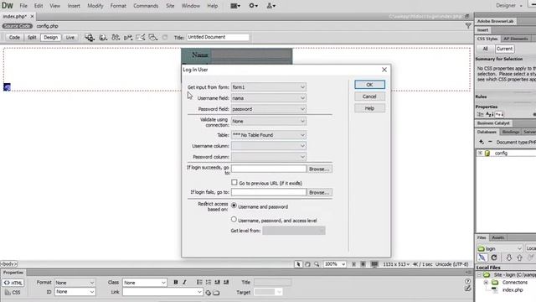
Task: Open Assets tab in Files panel
Action: pos(497,237)
